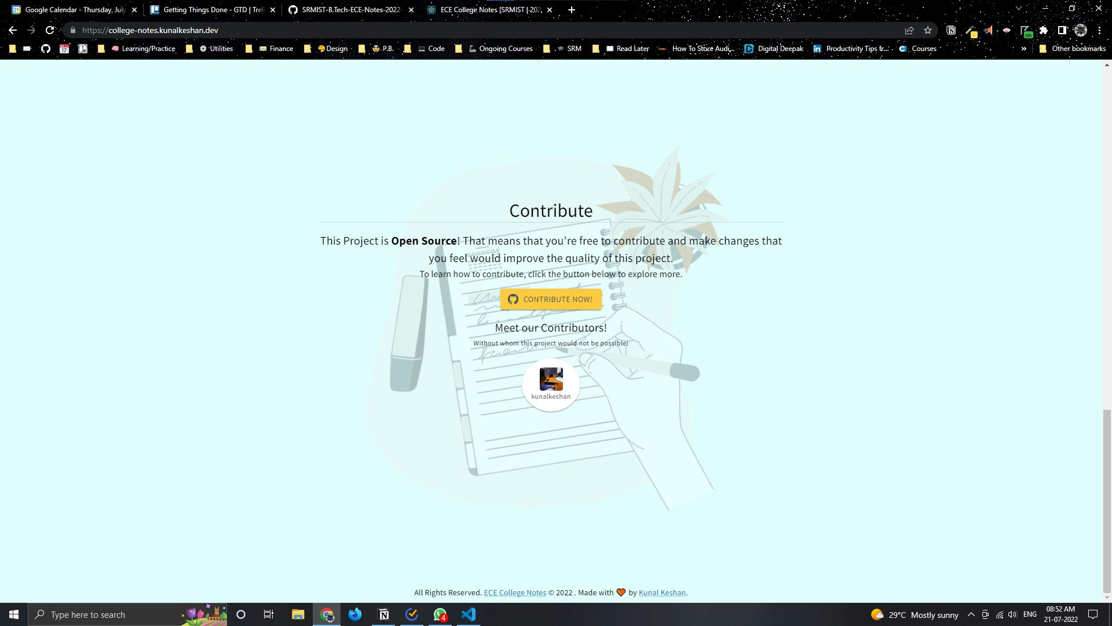Click the page vertical scrollbar thumb

[x=1107, y=501]
